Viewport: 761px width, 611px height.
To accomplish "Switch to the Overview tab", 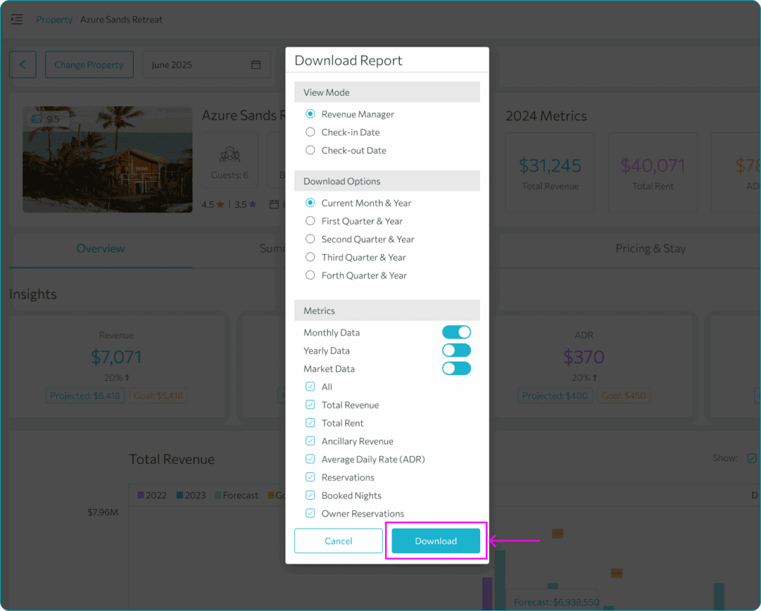I will (x=100, y=249).
